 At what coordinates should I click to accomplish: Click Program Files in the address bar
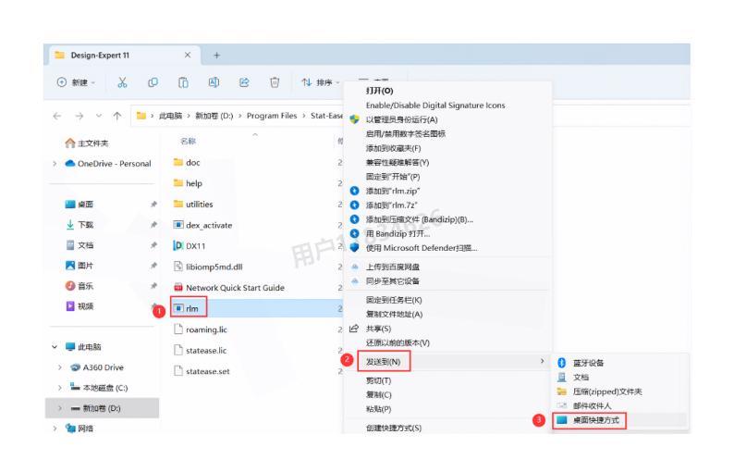tap(272, 116)
